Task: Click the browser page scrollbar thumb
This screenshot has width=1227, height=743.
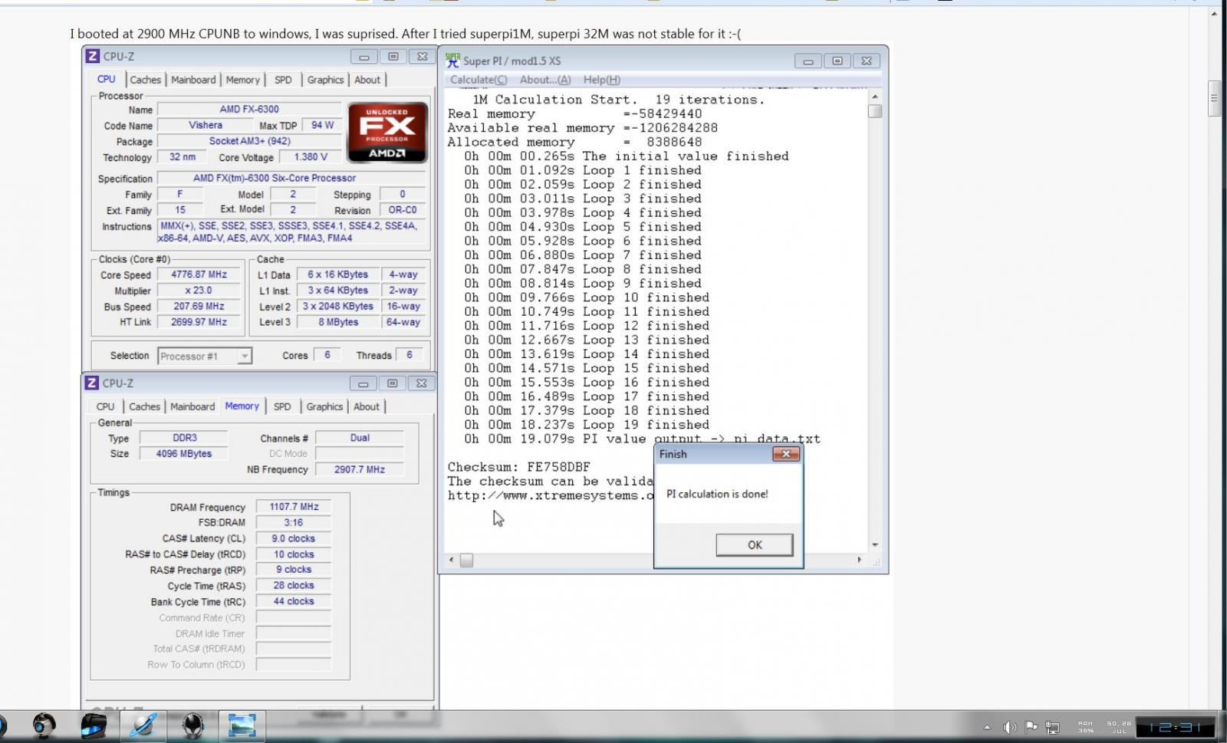Action: tap(1214, 98)
